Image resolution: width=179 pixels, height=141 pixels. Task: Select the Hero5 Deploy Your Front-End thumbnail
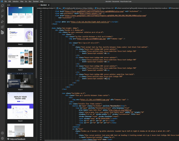[x=20, y=106]
